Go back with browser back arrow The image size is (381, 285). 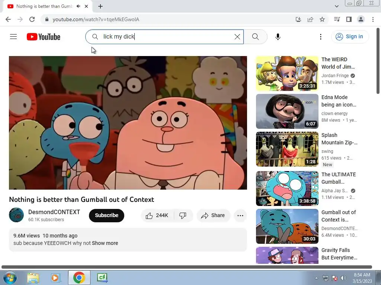click(8, 19)
